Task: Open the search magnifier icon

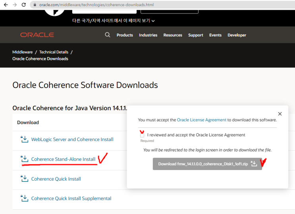Action: pos(108,35)
